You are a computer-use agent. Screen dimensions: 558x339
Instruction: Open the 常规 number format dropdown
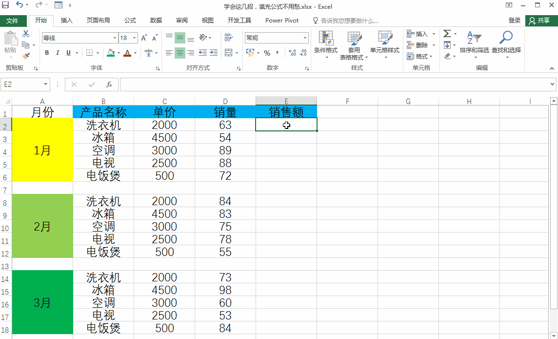305,38
